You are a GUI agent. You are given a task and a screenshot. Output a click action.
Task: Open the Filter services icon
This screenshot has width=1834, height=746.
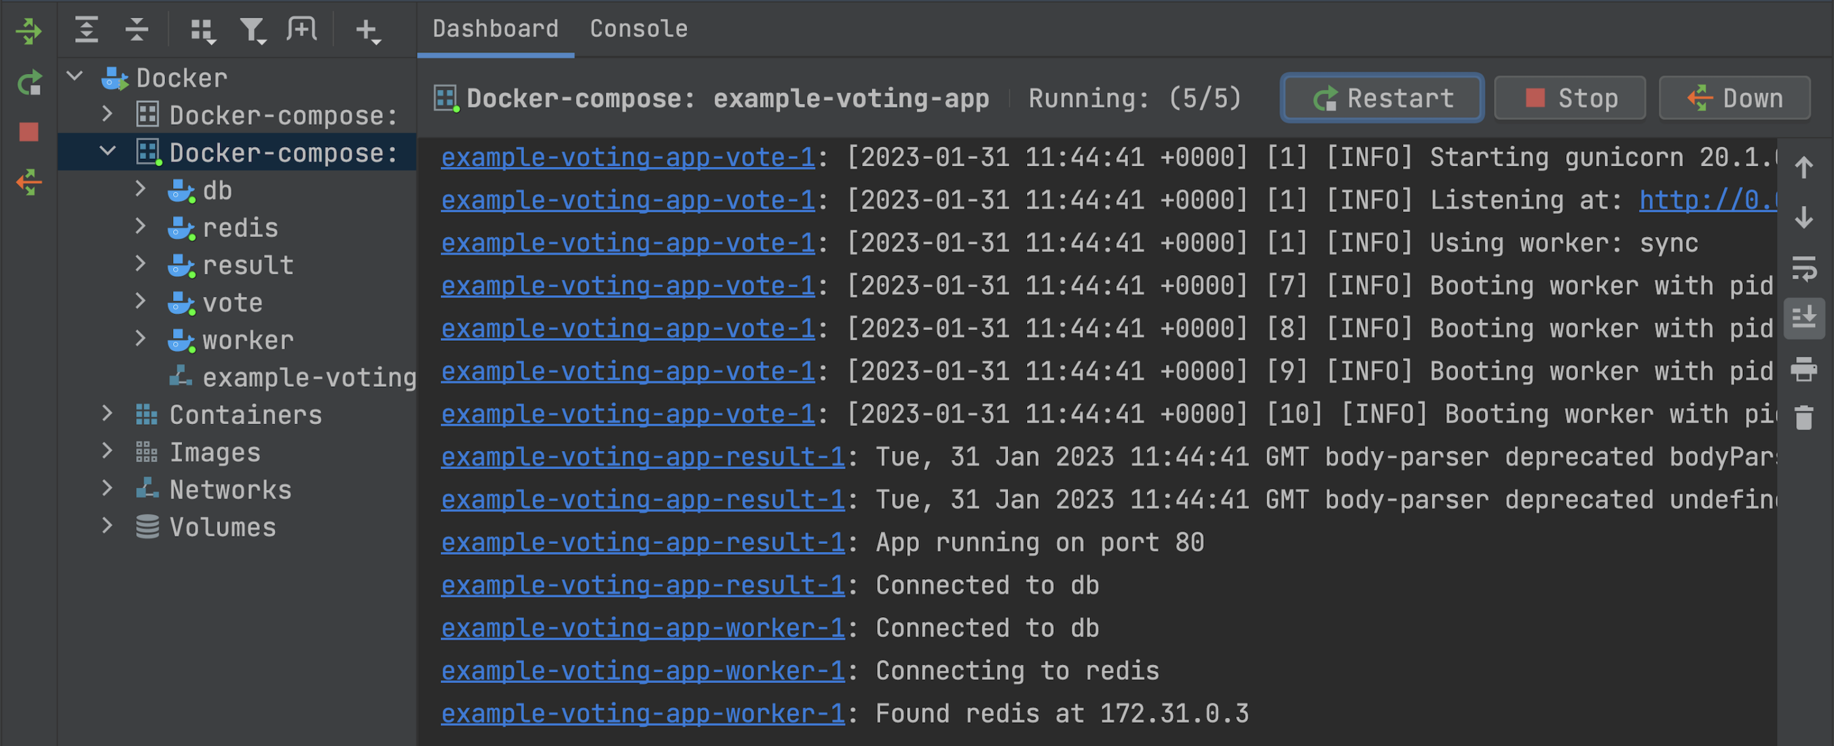(253, 31)
